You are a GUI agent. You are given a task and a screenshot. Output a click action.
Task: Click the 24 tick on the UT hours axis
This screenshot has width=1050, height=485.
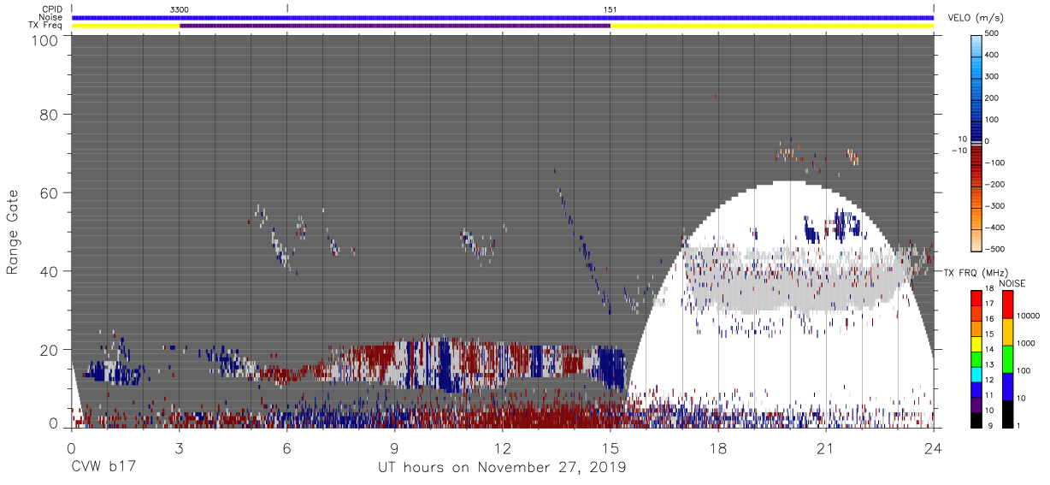(x=934, y=448)
